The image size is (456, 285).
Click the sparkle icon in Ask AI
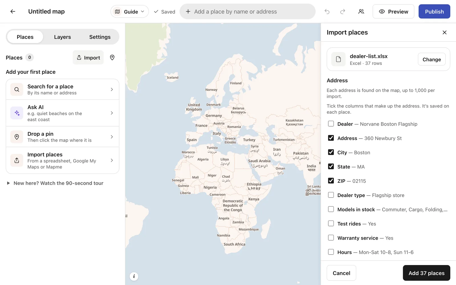pyautogui.click(x=17, y=113)
